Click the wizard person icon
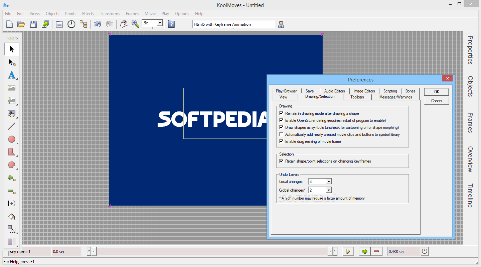Image resolution: width=481 pixels, height=267 pixels. point(281,24)
